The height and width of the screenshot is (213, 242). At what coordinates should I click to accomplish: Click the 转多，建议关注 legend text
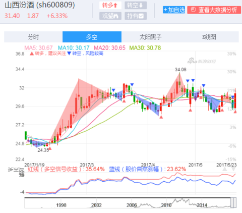(x=50, y=54)
